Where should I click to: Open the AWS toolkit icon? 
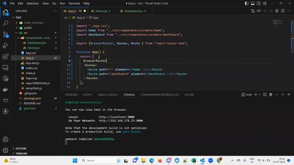click(x=6, y=100)
